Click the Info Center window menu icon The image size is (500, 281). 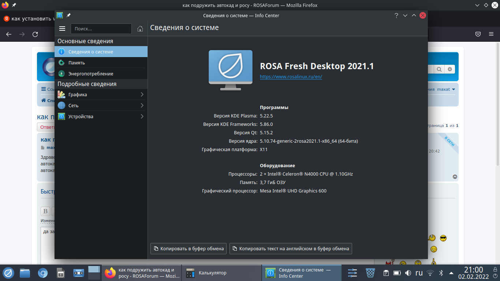pos(60,15)
